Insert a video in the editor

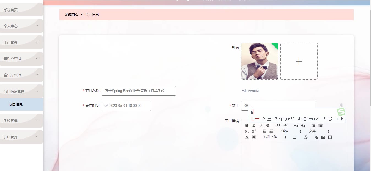pyautogui.click(x=330, y=137)
